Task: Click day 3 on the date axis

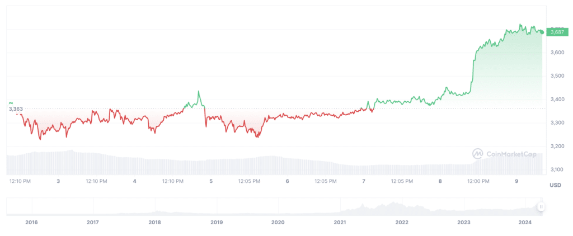Action: [x=58, y=181]
